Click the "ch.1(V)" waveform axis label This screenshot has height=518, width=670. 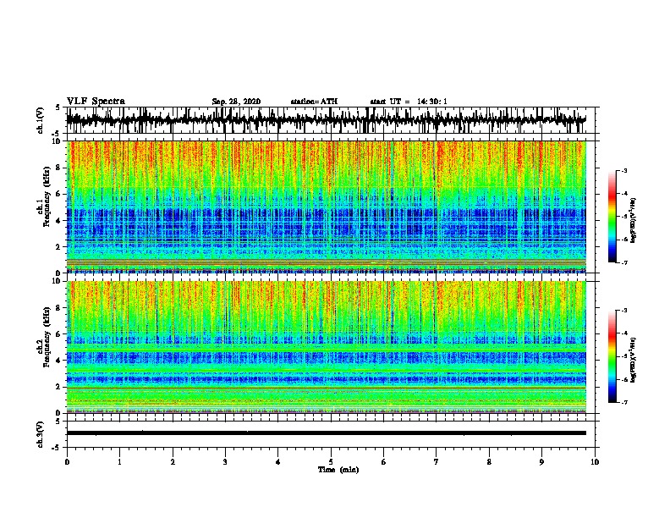click(x=40, y=120)
